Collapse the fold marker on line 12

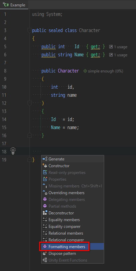click(29, 103)
